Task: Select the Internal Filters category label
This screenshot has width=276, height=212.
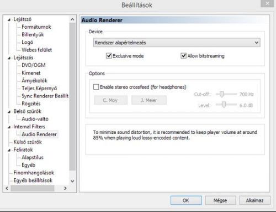Action: [29, 127]
